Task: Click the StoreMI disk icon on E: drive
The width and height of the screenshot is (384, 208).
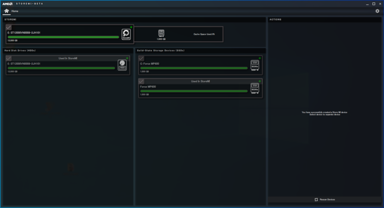Action: pos(126,34)
